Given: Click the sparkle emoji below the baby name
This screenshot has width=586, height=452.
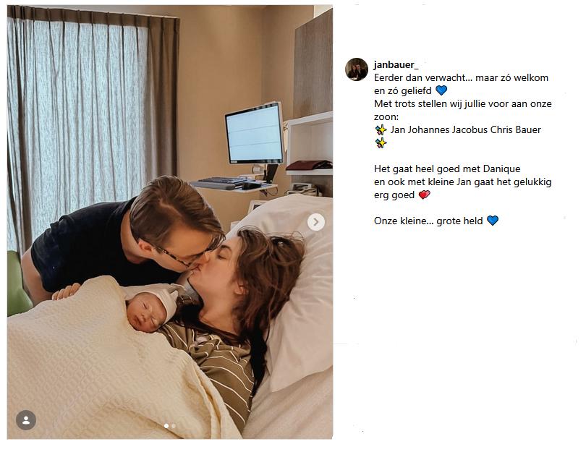Looking at the screenshot, I should [381, 143].
